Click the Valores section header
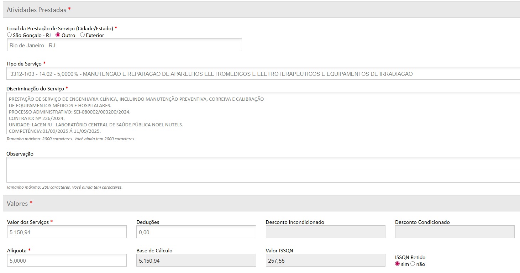The height and width of the screenshot is (273, 520). (x=17, y=204)
